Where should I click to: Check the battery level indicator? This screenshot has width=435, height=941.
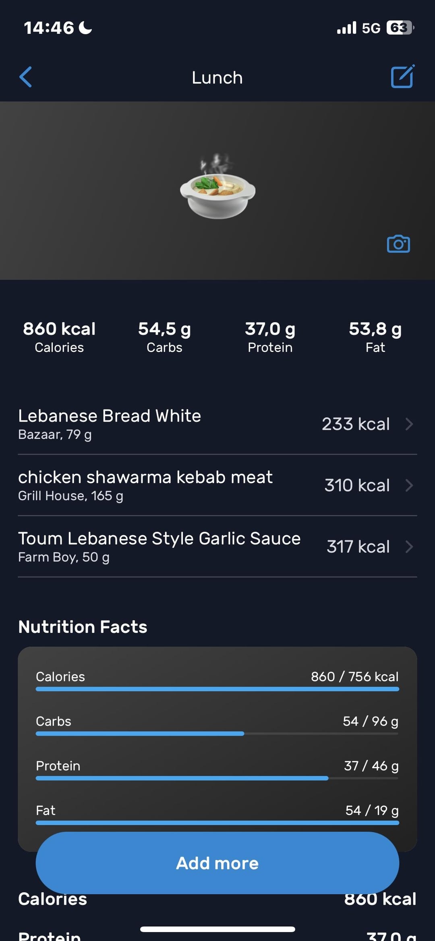(400, 28)
